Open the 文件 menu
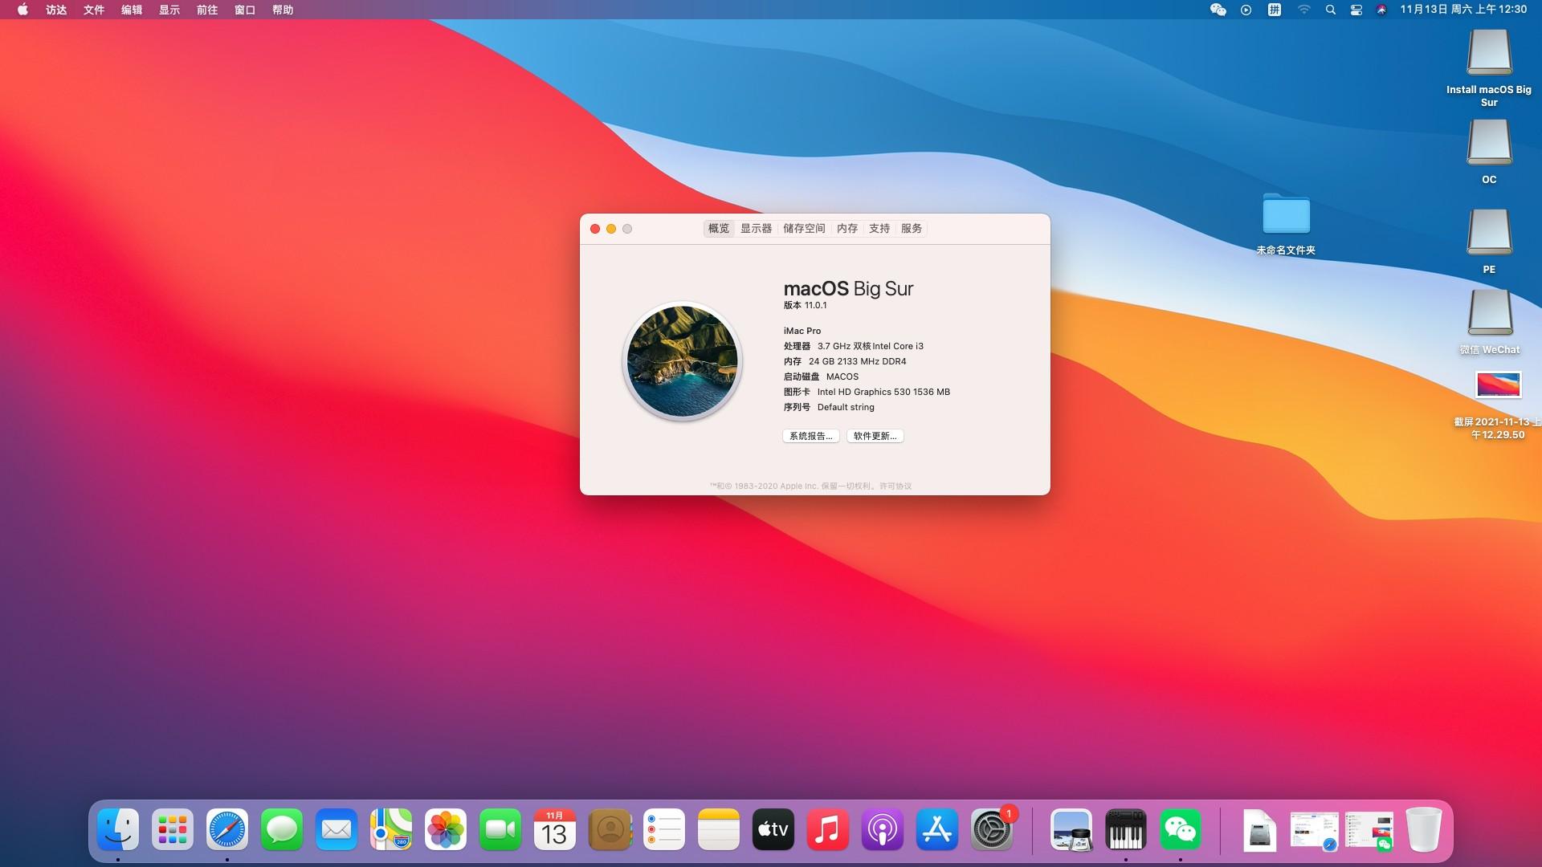 [94, 10]
